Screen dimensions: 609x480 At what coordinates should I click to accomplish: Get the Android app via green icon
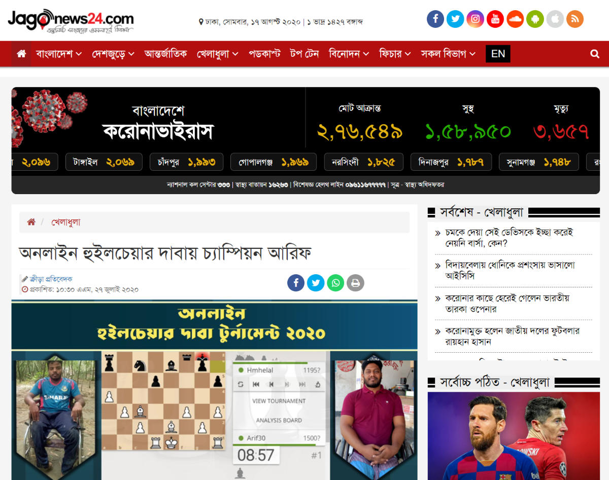point(535,19)
